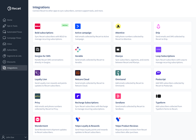
Task: Open Privy integration title
Action: (x=37, y=103)
